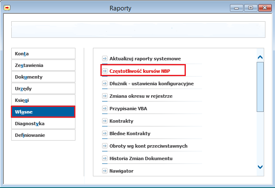Open the Bledne Kontrakty report

click(x=130, y=134)
